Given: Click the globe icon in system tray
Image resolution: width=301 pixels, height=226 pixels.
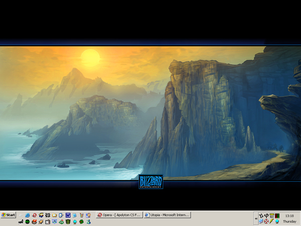Looking at the screenshot, I should (277, 221).
